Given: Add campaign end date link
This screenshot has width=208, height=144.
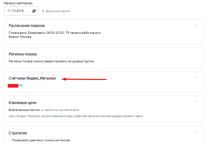Looking at the screenshot, I should (x=55, y=11).
